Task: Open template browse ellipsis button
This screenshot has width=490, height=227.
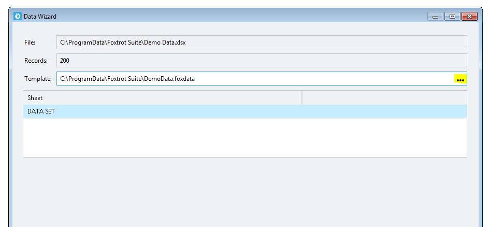Action: (x=460, y=79)
